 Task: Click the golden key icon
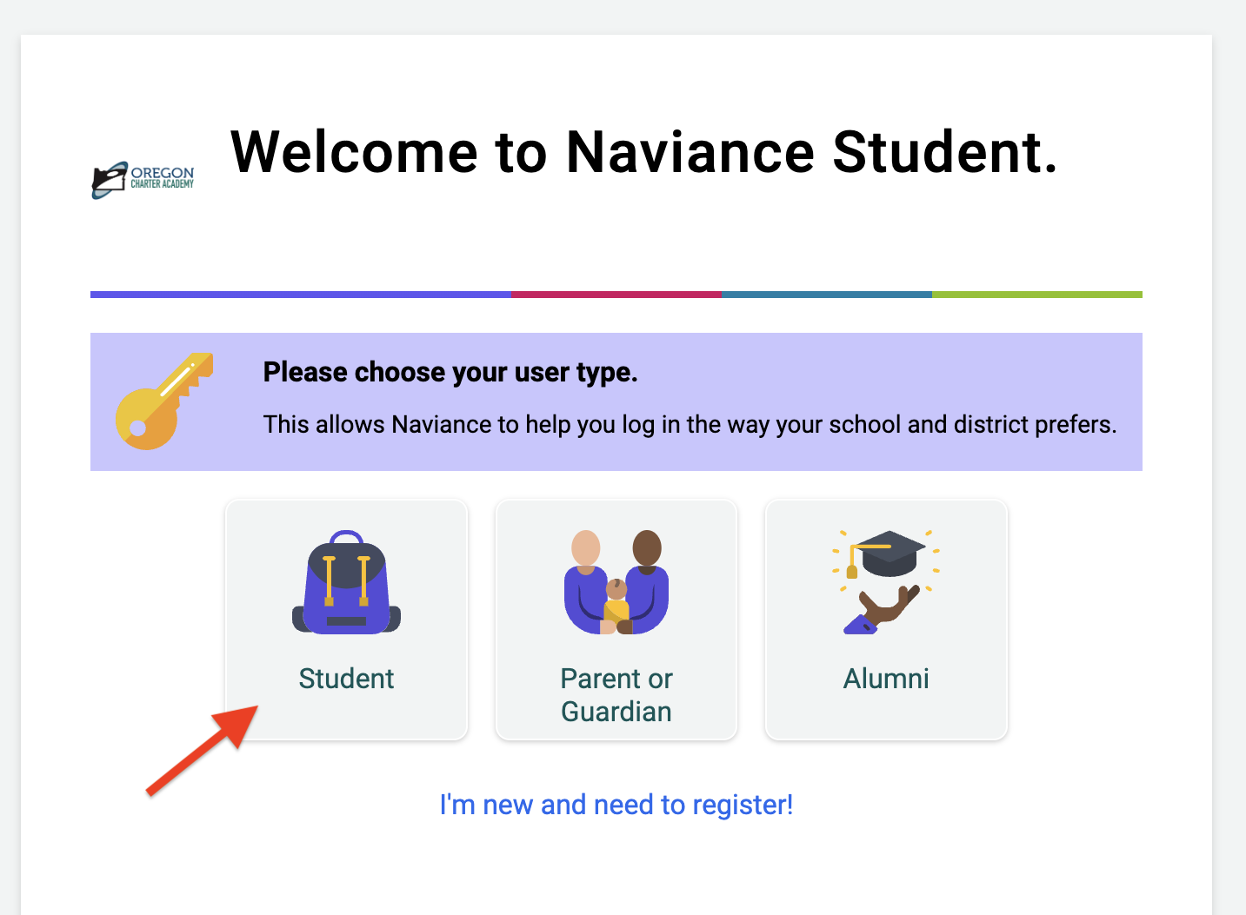pos(164,401)
